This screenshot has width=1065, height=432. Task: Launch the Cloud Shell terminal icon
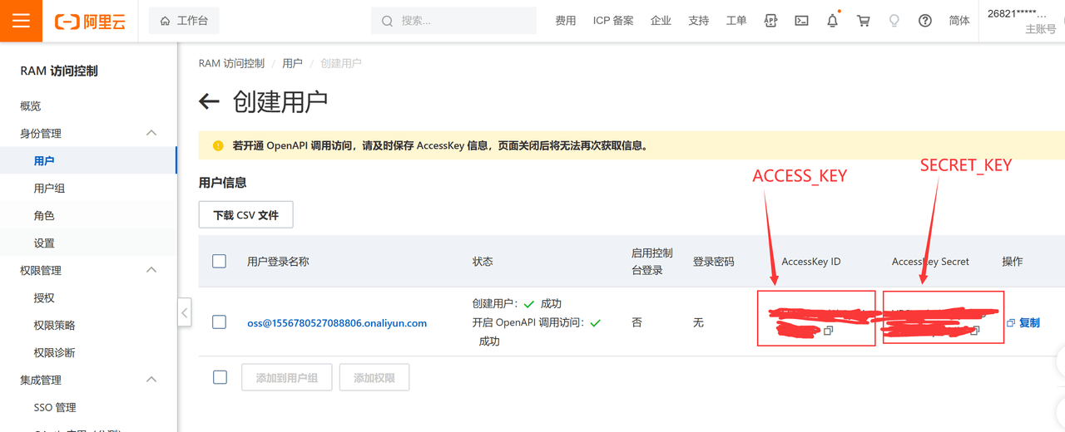point(801,21)
